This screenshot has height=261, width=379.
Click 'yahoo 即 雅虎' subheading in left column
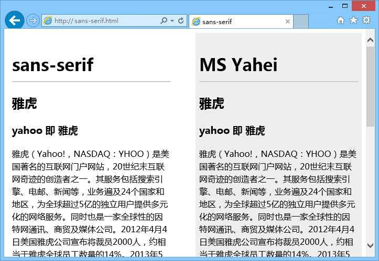pos(45,131)
